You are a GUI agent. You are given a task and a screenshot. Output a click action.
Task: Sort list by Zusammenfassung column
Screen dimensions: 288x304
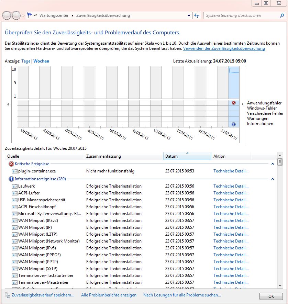(x=124, y=156)
